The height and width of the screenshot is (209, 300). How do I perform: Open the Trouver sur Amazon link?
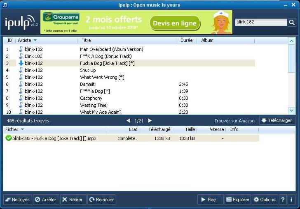pos(234,121)
